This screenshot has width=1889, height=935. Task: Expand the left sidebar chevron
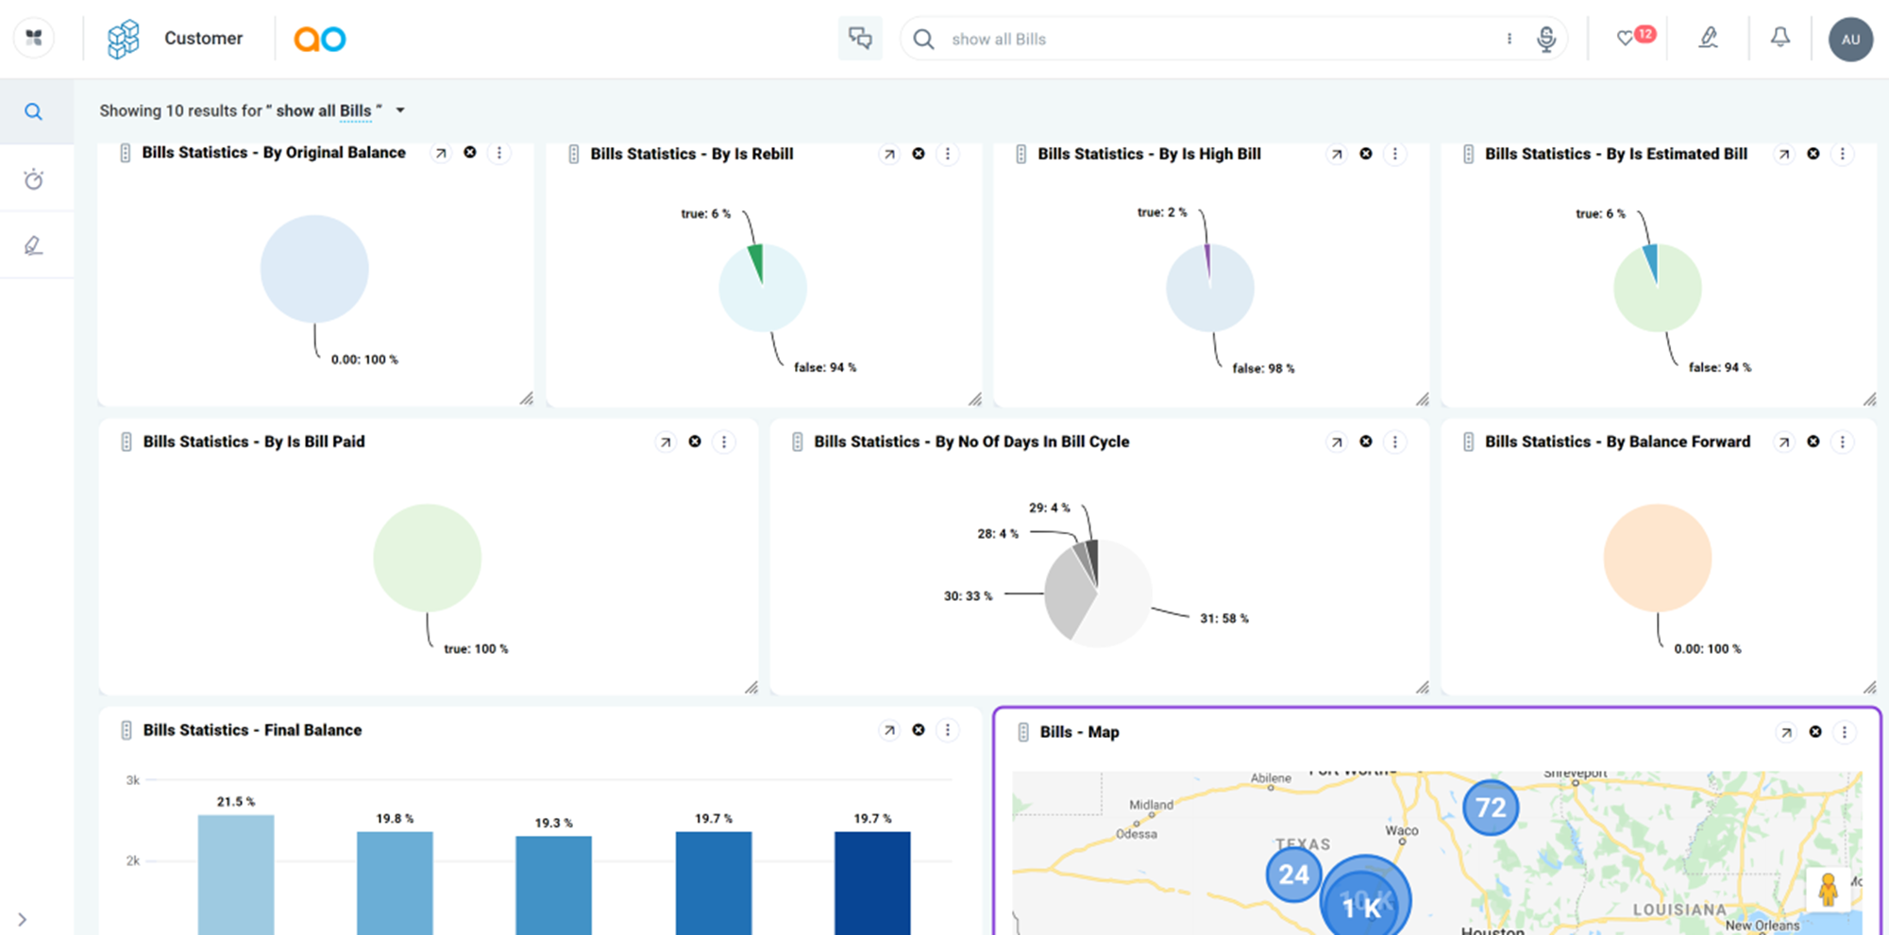23,919
